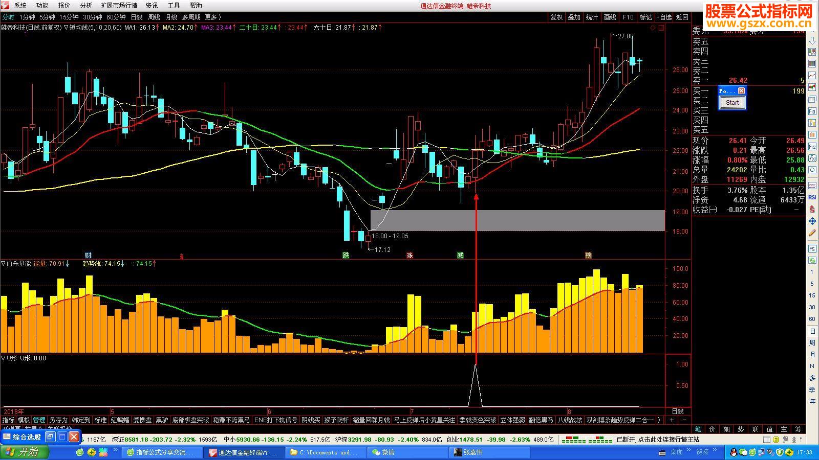Image resolution: width=819 pixels, height=460 pixels.
Task: Select the 筹 tab at panel bottom
Action: 798,429
